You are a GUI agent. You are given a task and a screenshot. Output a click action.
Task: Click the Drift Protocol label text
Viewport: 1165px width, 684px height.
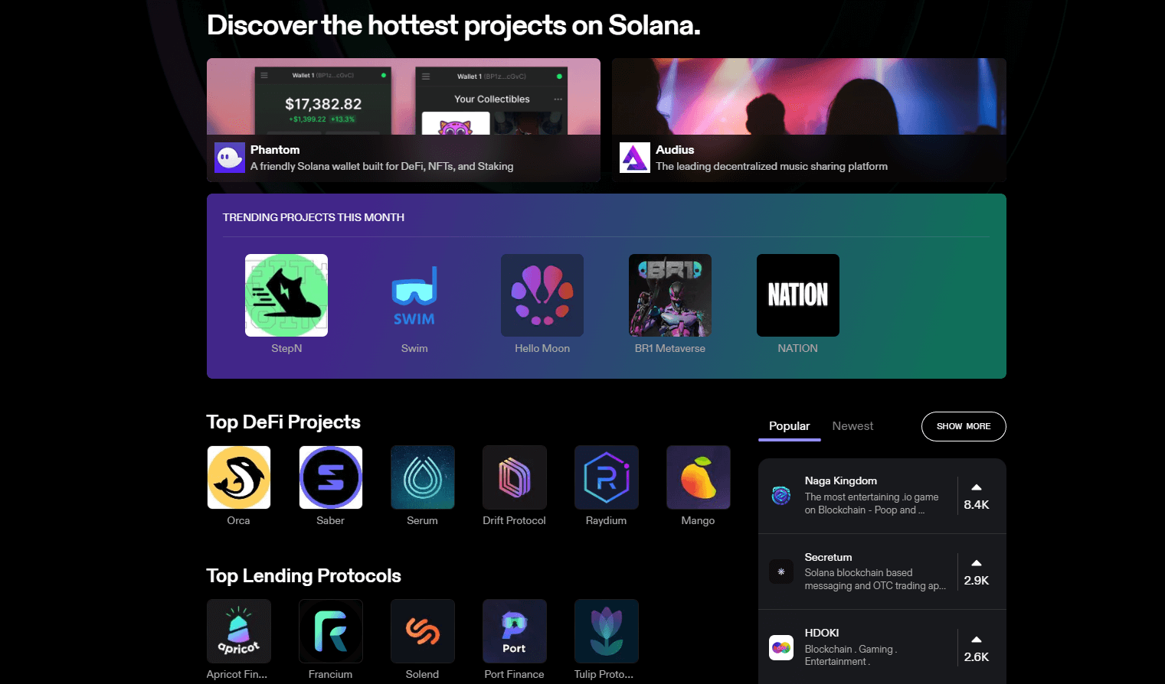(515, 520)
